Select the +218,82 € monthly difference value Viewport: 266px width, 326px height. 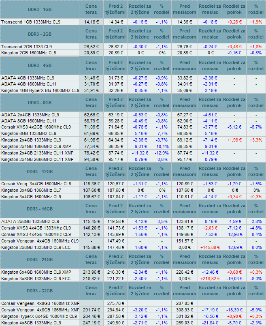click(x=210, y=279)
